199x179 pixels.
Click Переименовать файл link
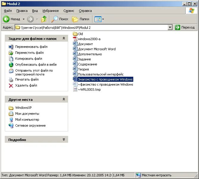tap(31, 47)
